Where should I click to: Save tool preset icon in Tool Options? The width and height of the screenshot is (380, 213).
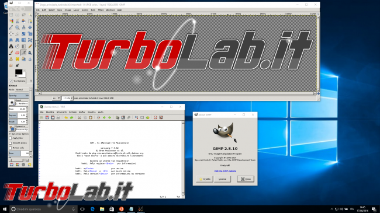(11, 165)
